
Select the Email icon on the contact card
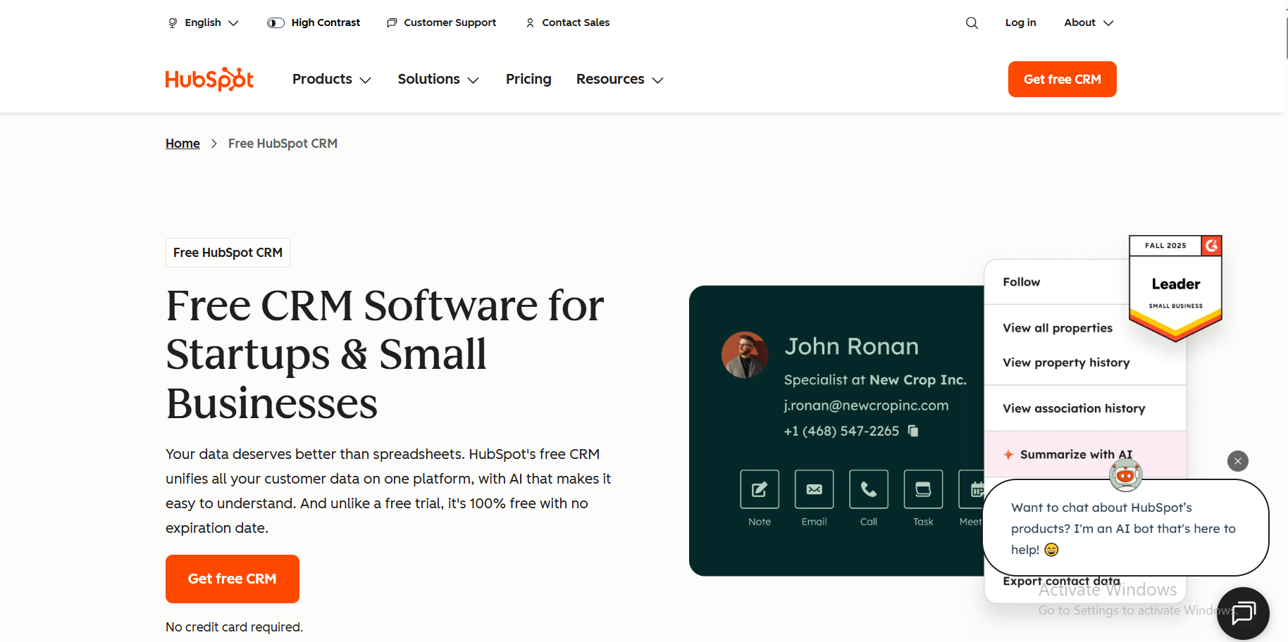pyautogui.click(x=814, y=489)
